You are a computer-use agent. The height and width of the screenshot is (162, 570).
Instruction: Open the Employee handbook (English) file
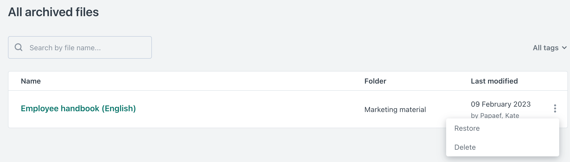click(x=78, y=108)
